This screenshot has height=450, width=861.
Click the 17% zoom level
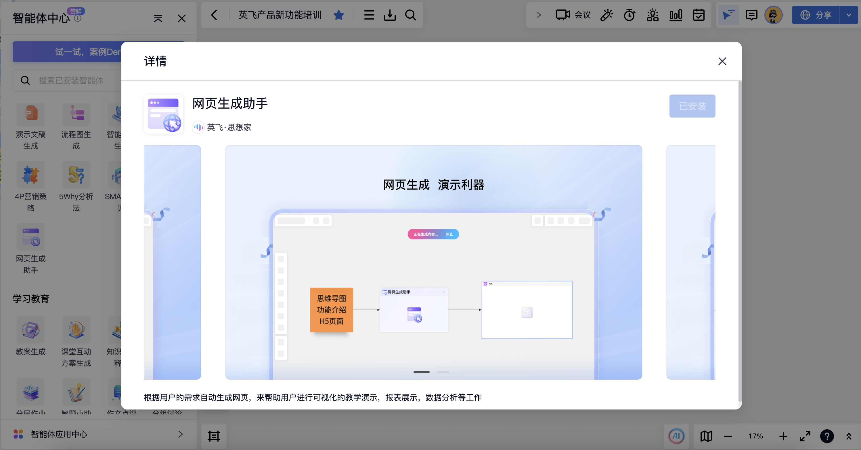click(x=755, y=436)
